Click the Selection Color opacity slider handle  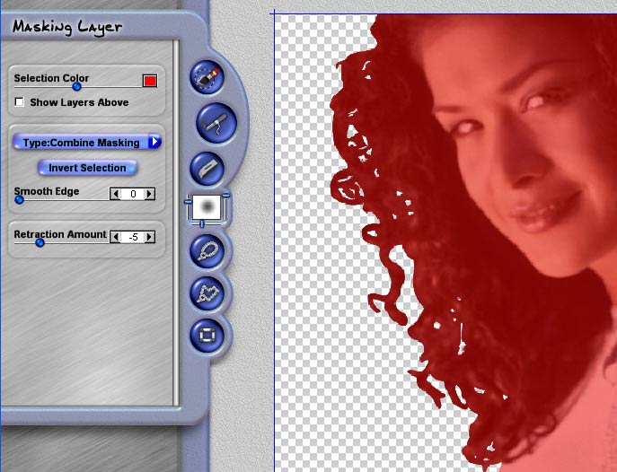pyautogui.click(x=76, y=86)
